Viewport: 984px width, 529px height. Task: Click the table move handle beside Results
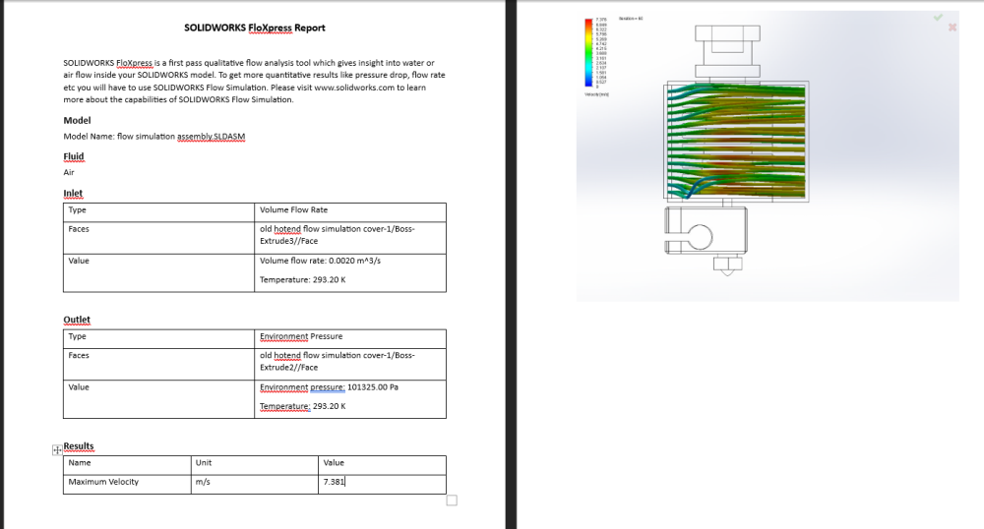click(x=57, y=449)
